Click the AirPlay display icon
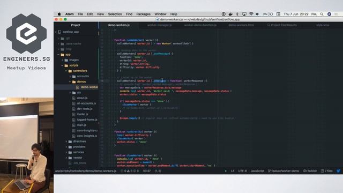Screen dimensions: 343x193 (244, 14)
